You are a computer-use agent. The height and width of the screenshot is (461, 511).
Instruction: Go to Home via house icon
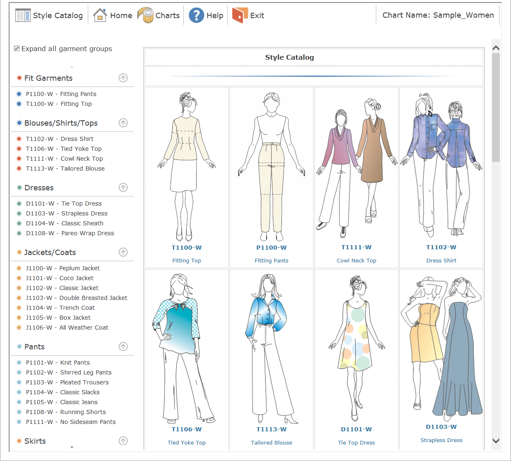pos(100,15)
